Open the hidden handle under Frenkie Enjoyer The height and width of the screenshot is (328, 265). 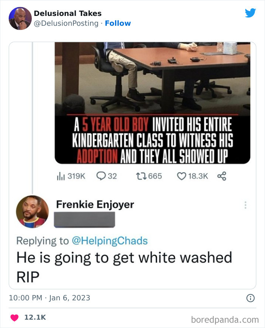[x=84, y=219]
